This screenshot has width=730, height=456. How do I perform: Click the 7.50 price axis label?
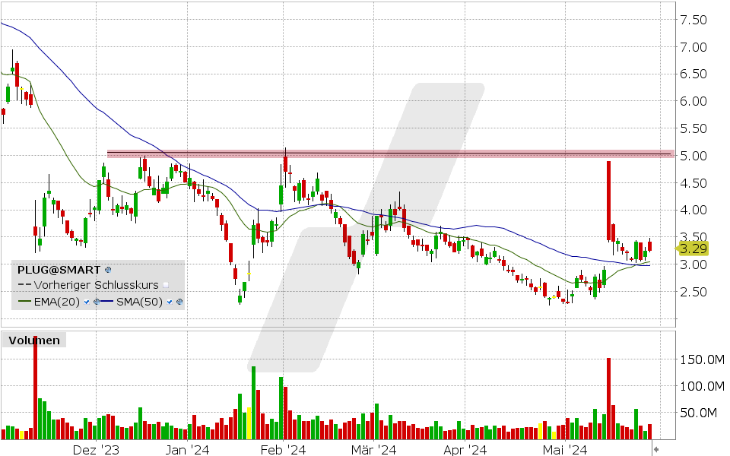point(693,20)
